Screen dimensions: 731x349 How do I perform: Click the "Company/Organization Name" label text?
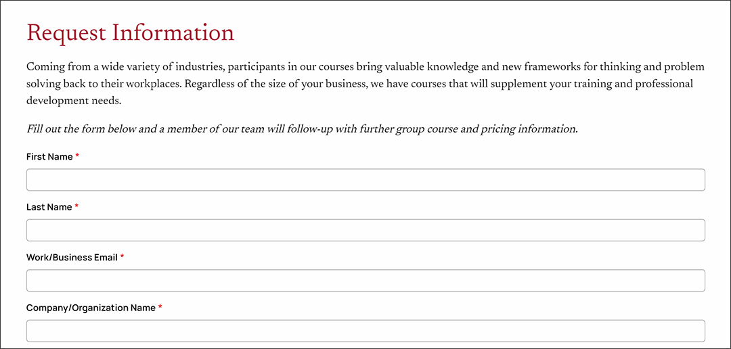91,308
